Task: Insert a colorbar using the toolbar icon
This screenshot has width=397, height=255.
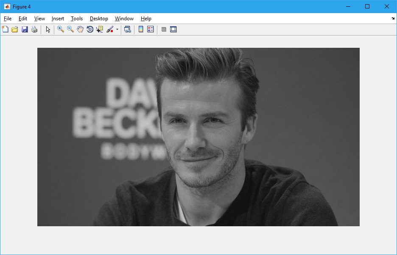Action: 141,29
